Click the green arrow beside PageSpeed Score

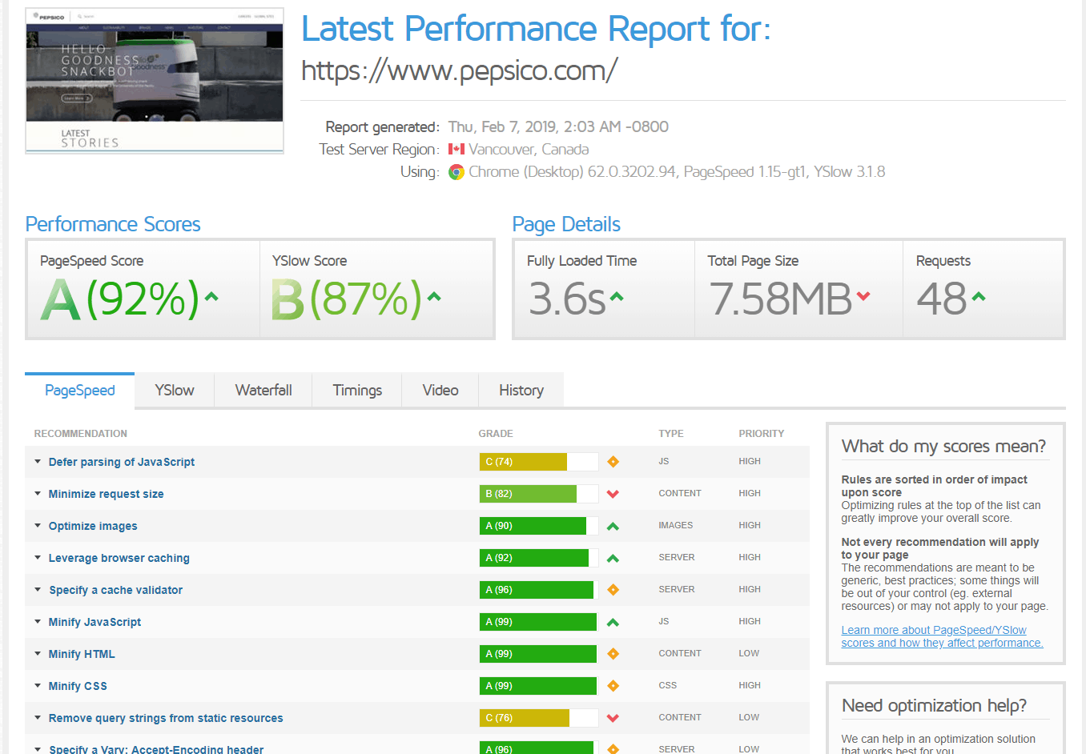tap(211, 297)
